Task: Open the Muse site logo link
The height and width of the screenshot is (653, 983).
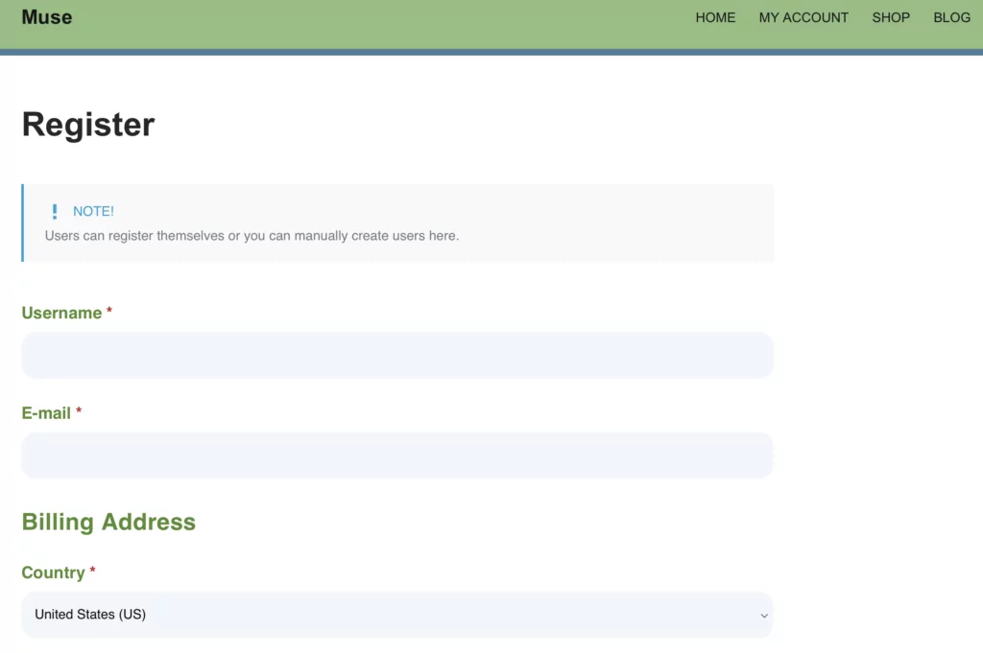Action: 47,17
